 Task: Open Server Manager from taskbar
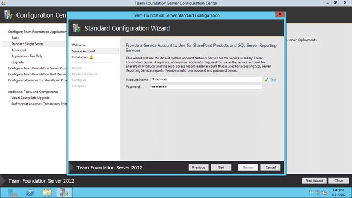tap(13, 193)
